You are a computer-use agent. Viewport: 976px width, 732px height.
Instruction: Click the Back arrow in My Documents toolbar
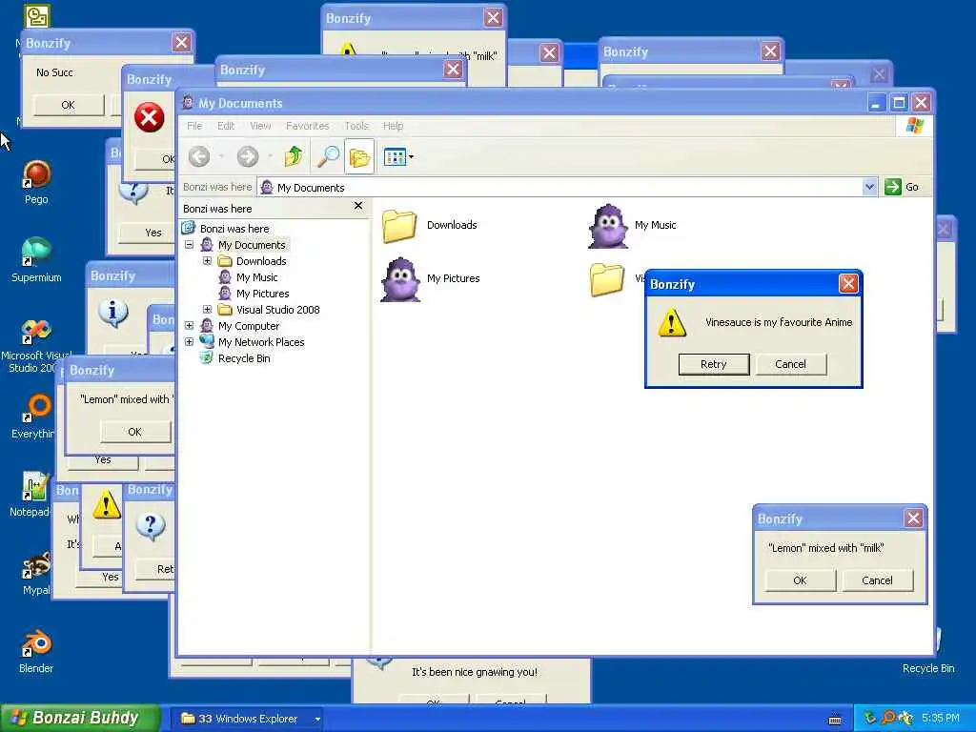[x=199, y=157]
